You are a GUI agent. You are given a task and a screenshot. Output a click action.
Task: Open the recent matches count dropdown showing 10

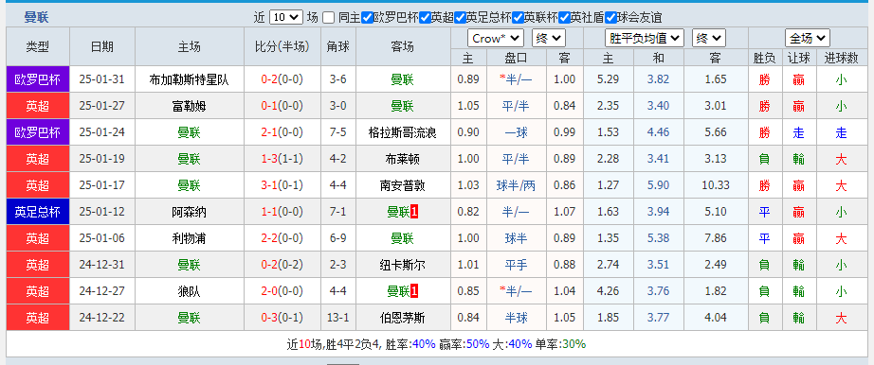pos(286,17)
